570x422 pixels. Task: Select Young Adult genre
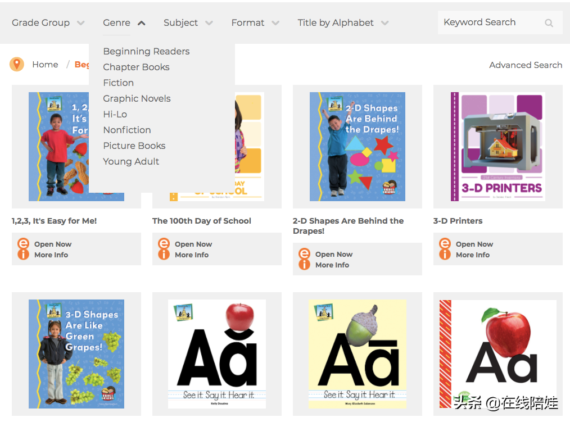tap(131, 161)
